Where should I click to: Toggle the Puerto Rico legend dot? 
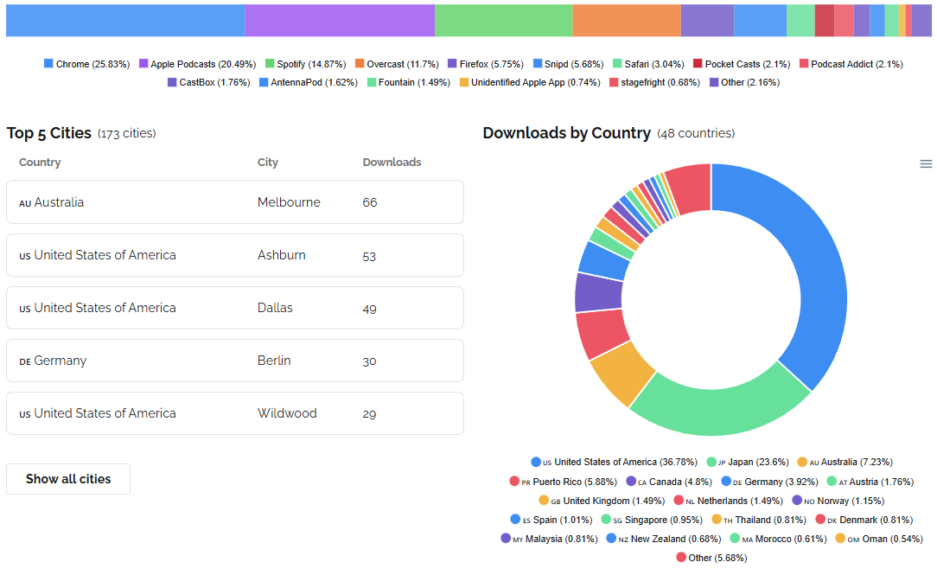[x=514, y=481]
